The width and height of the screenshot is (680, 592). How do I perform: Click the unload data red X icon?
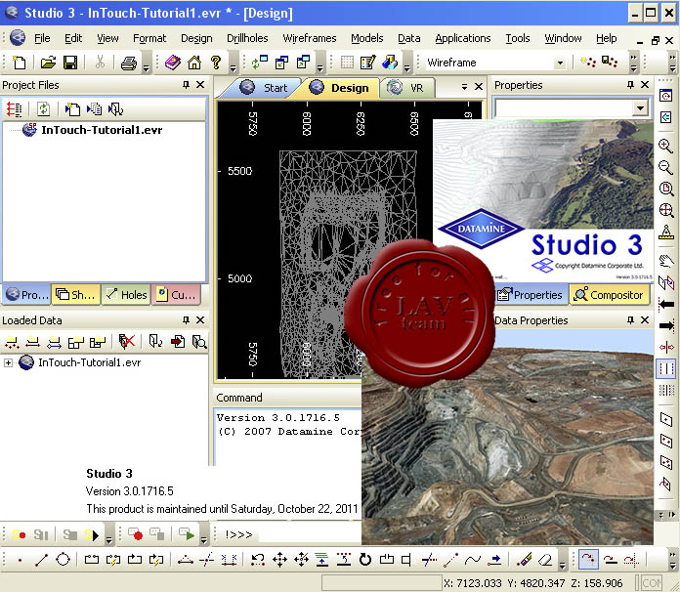127,342
